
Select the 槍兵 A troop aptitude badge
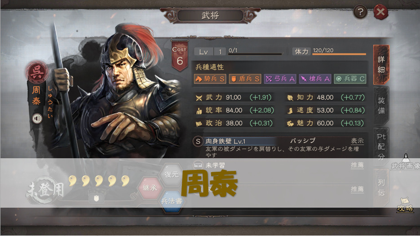point(315,79)
